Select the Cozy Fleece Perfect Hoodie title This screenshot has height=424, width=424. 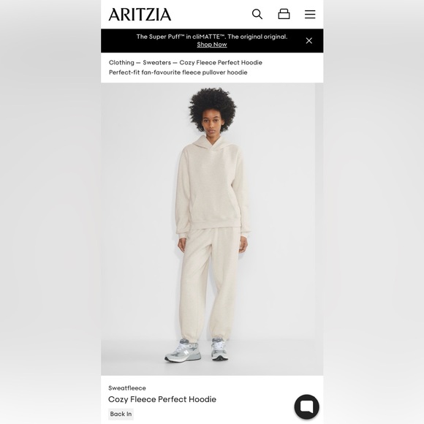(x=162, y=399)
